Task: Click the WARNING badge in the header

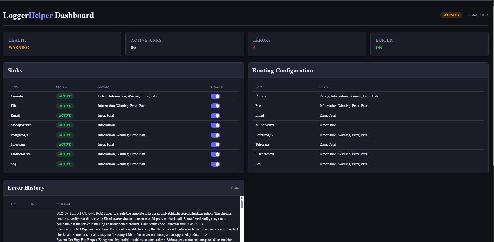Action: point(451,15)
